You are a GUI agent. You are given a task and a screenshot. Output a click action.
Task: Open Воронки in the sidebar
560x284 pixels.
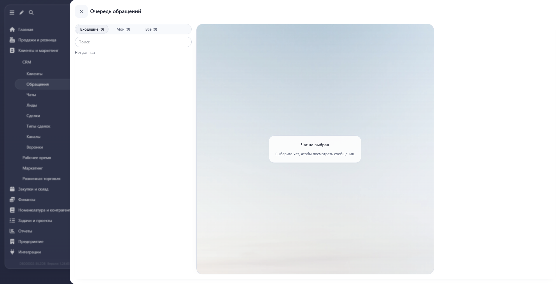coord(34,147)
